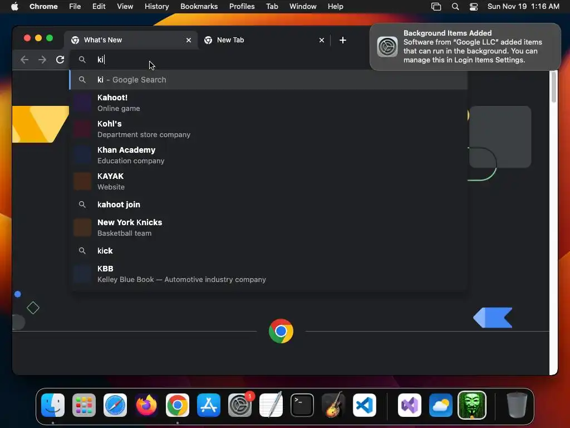Open Finder from the Dock
Viewport: 570px width, 428px height.
pos(53,405)
